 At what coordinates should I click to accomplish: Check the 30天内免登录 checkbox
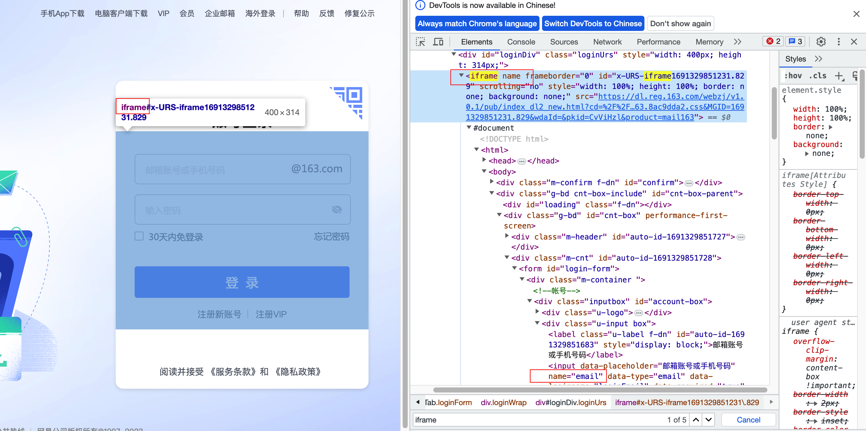click(139, 236)
